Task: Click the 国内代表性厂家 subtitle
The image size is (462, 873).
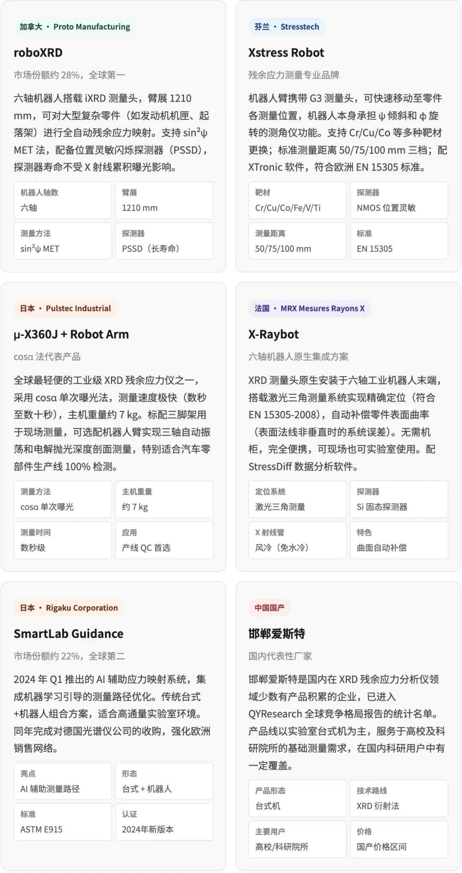Action: [x=280, y=656]
